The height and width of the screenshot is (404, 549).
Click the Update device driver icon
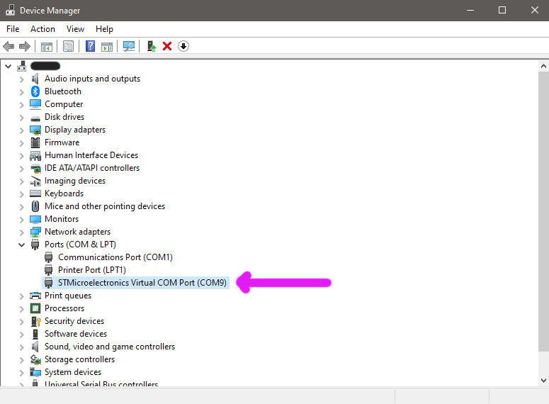click(151, 46)
